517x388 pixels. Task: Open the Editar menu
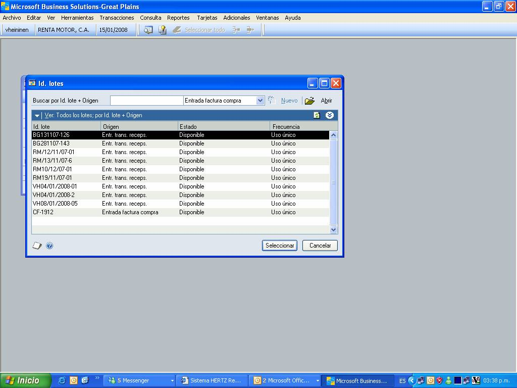point(34,18)
